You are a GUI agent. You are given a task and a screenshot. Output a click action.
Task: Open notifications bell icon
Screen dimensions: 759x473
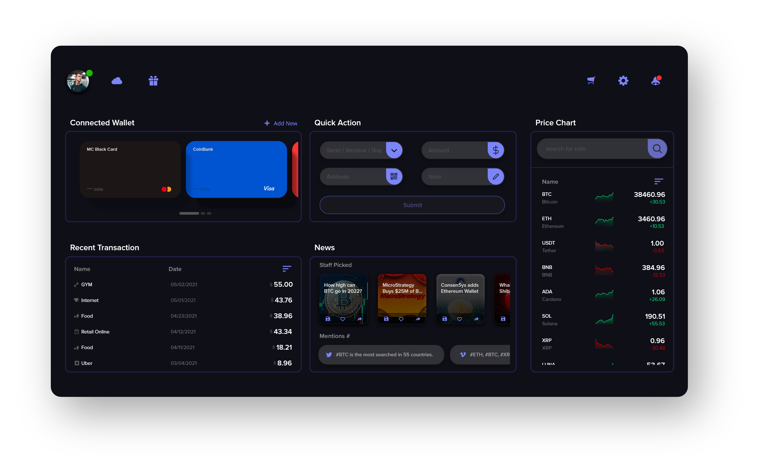pos(655,81)
